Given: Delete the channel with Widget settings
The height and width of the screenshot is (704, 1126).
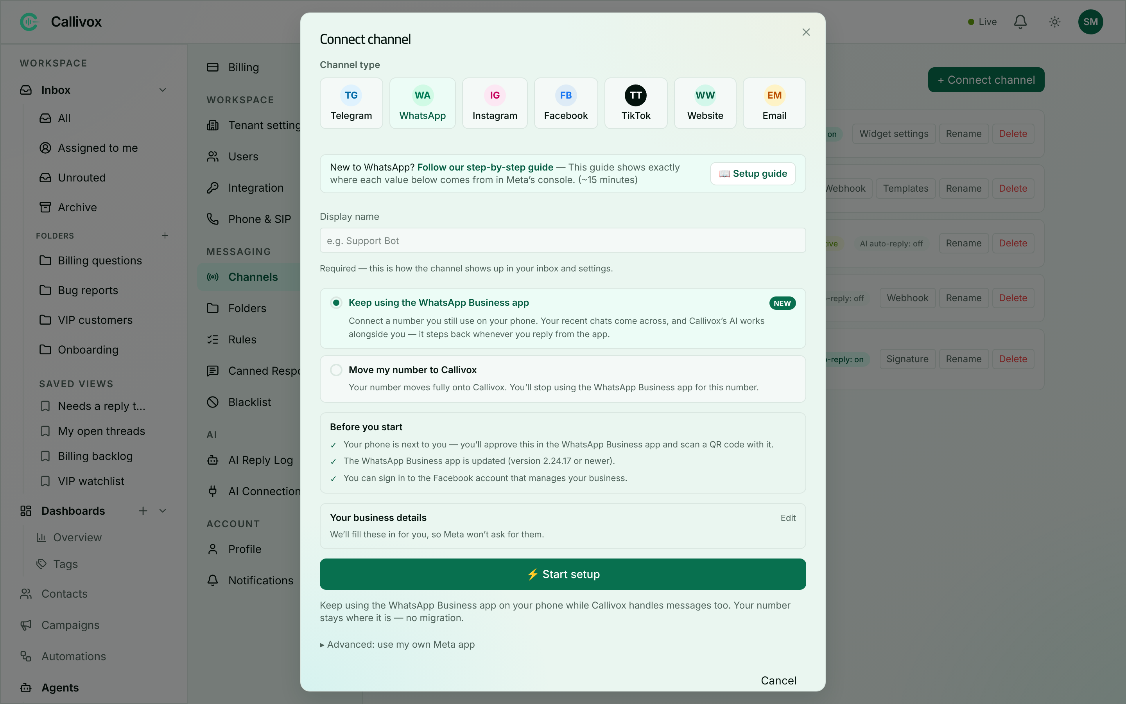Looking at the screenshot, I should 1013,134.
